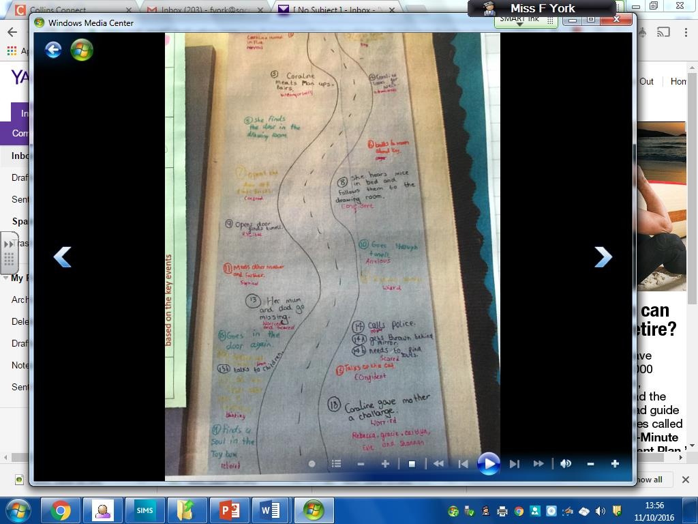Open the SMART floating tools side tab
Screen dimensions: 698x524
coord(9,252)
